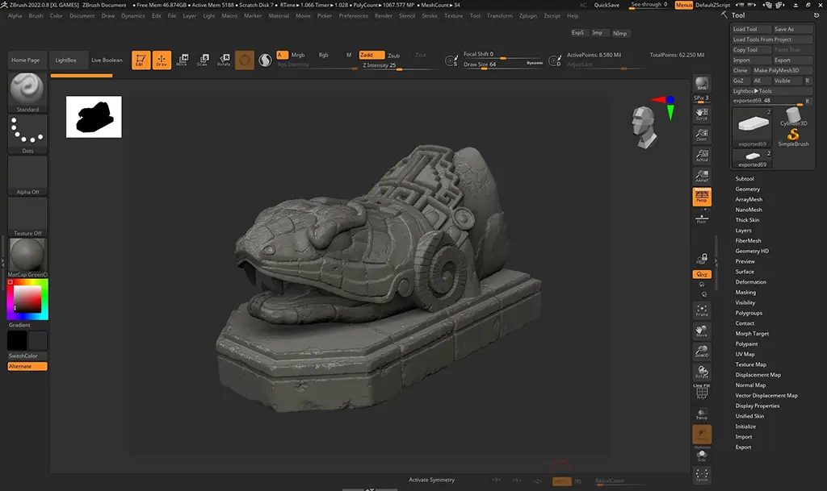Toggle Zadd sculpt mode
827x491 pixels.
point(372,55)
